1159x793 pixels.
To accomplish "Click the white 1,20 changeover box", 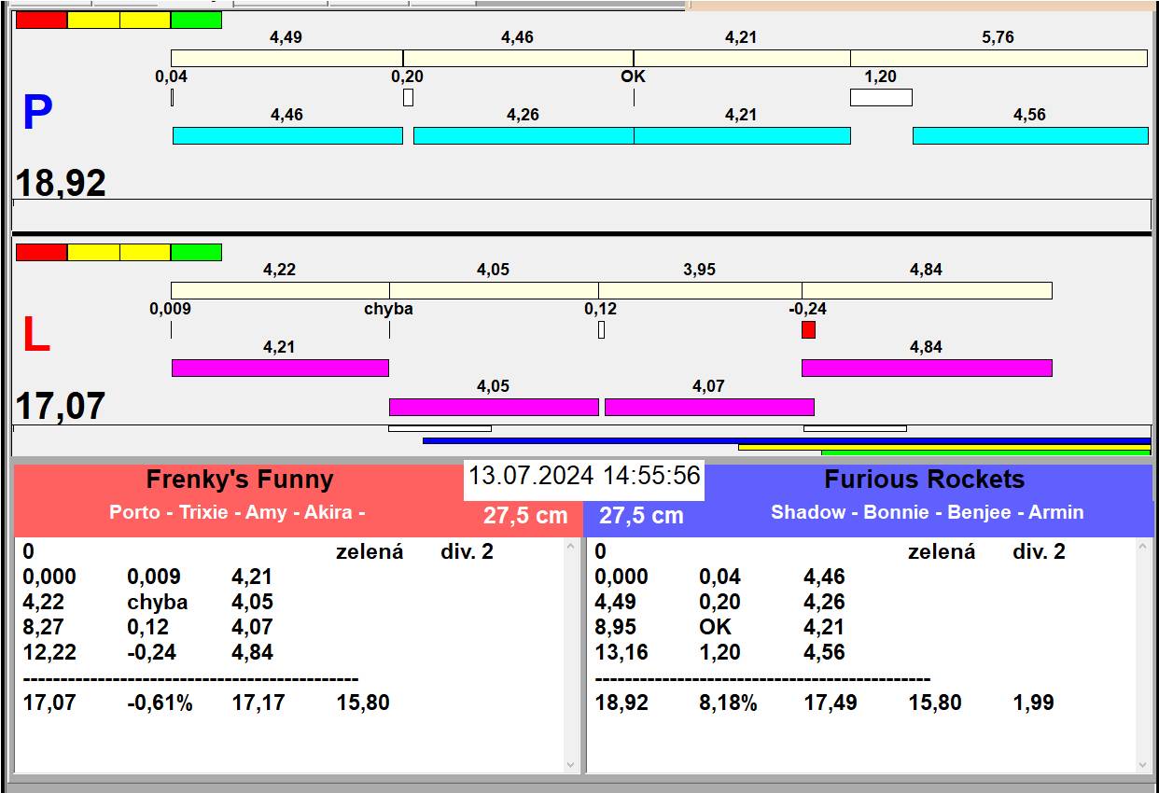I will [x=880, y=97].
